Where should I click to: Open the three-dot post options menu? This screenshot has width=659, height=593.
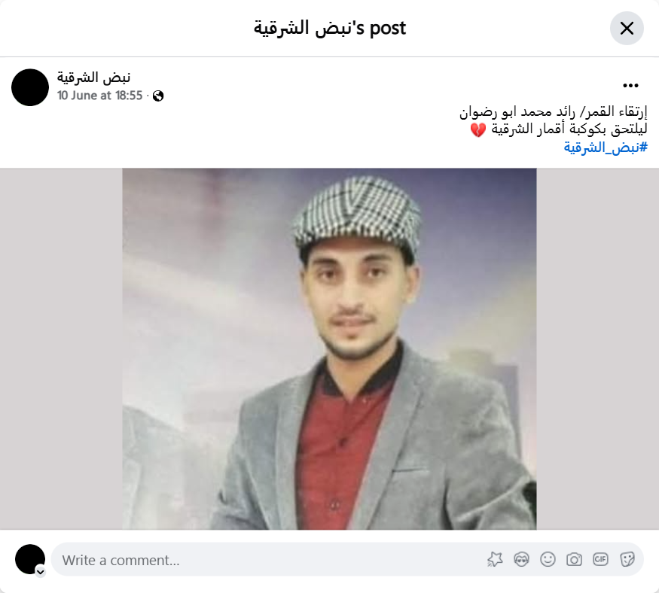click(630, 86)
